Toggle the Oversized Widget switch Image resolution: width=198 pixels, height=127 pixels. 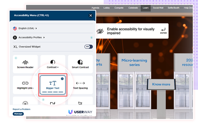point(88,47)
